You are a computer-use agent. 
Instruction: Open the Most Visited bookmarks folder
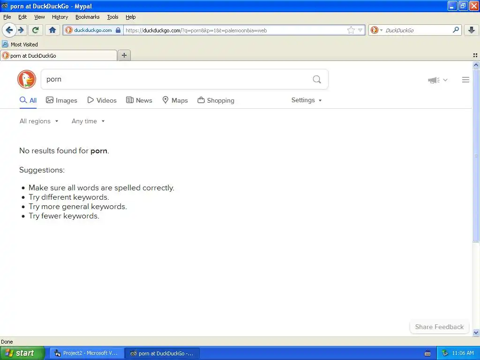pos(20,45)
